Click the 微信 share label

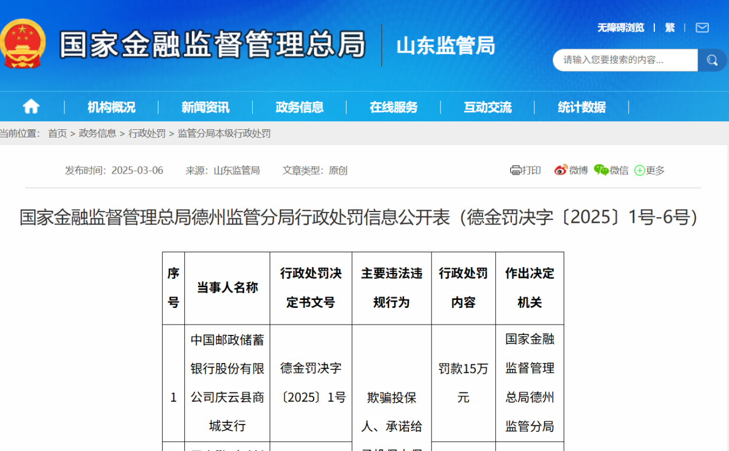619,171
